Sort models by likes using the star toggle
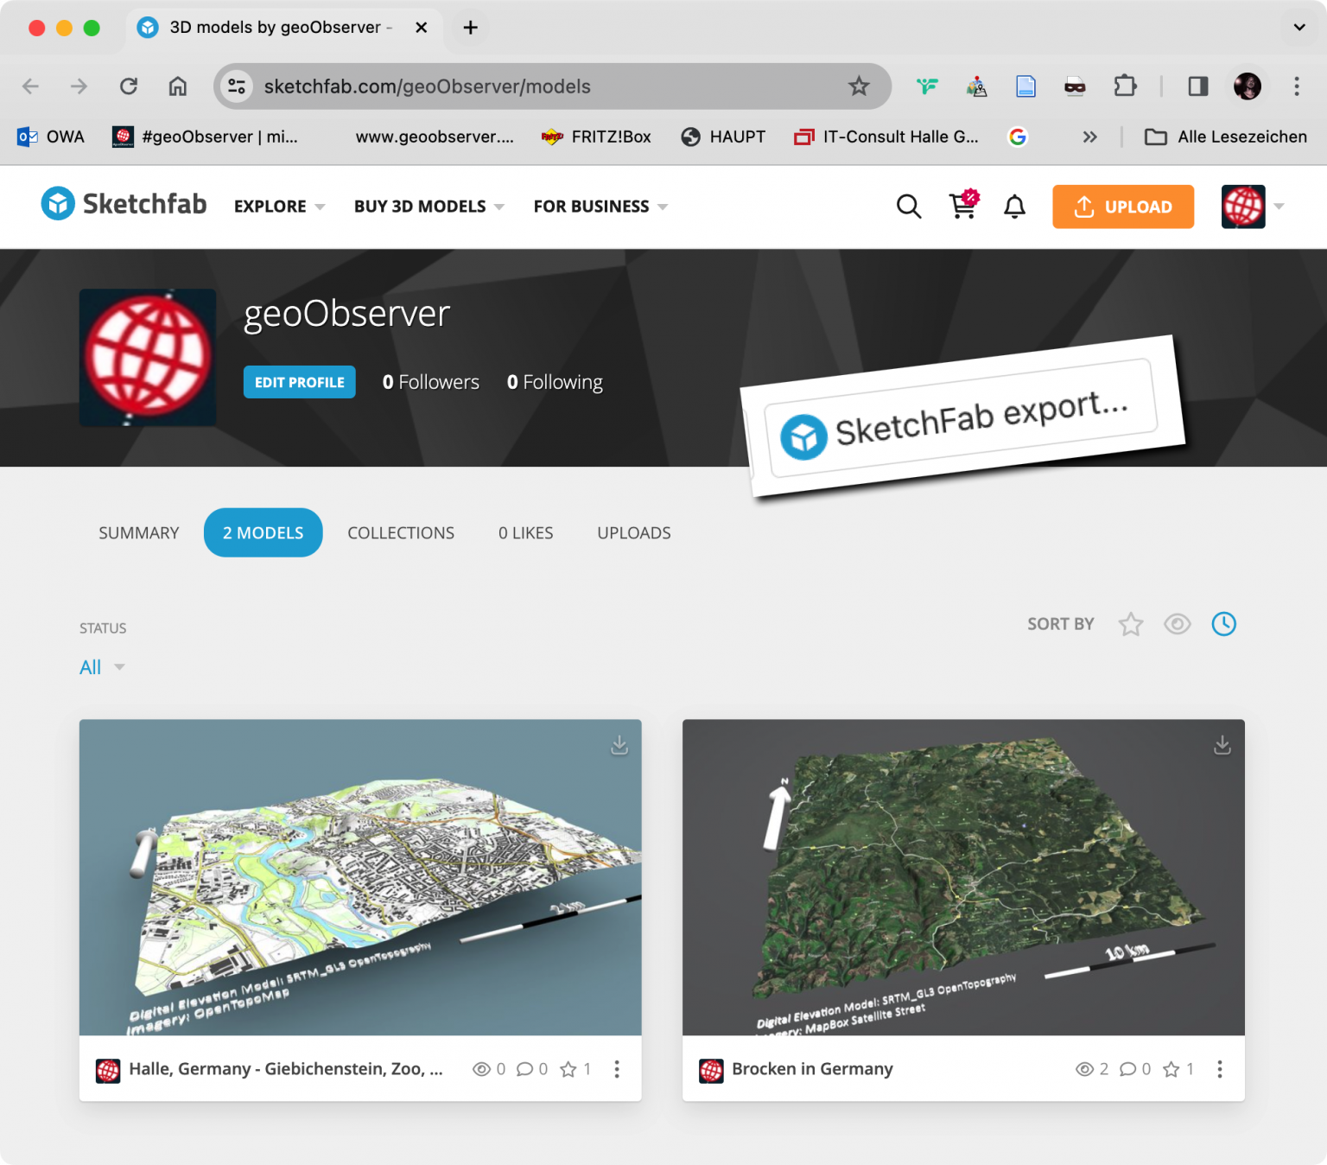Screen dimensions: 1327x1165 tap(1131, 623)
